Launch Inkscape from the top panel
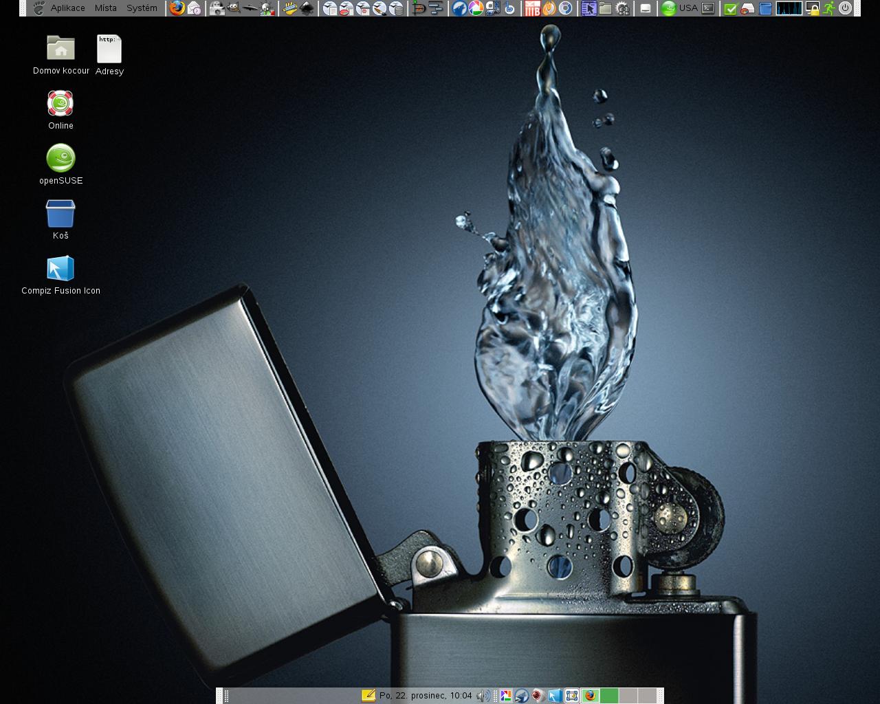Screen dimensions: 880x704 tap(307, 8)
